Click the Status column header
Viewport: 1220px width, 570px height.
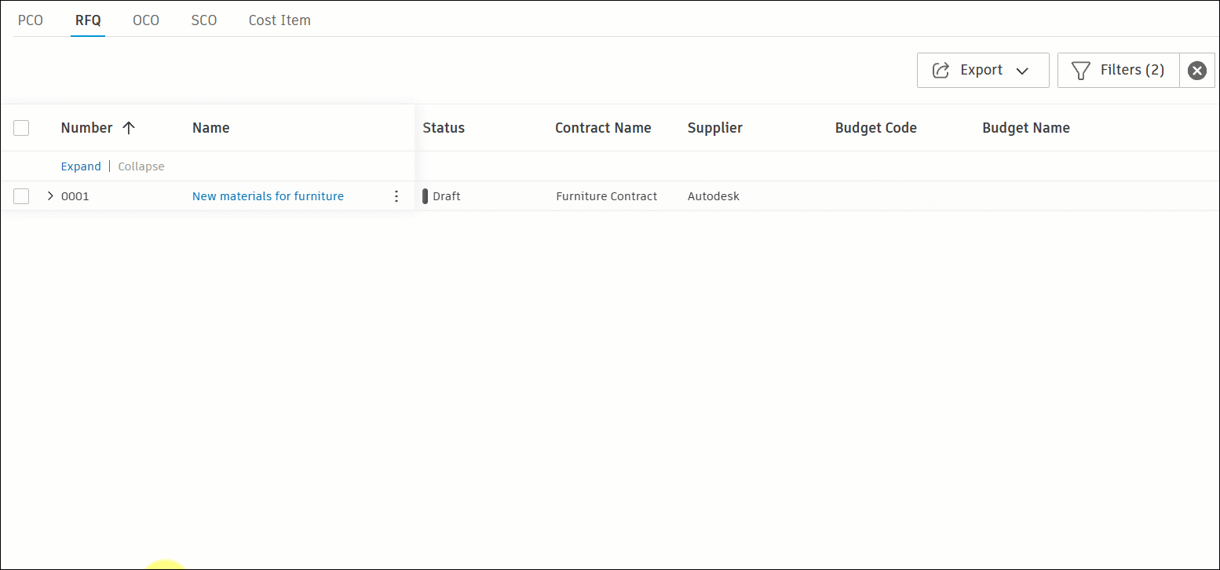coord(444,128)
